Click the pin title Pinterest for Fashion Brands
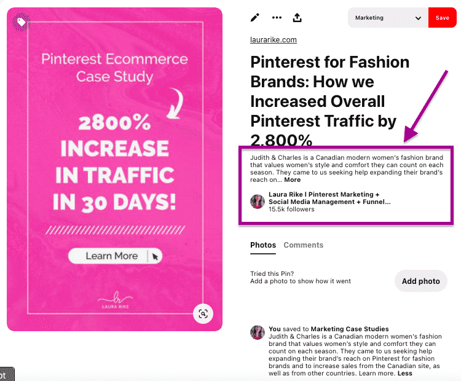 [329, 101]
